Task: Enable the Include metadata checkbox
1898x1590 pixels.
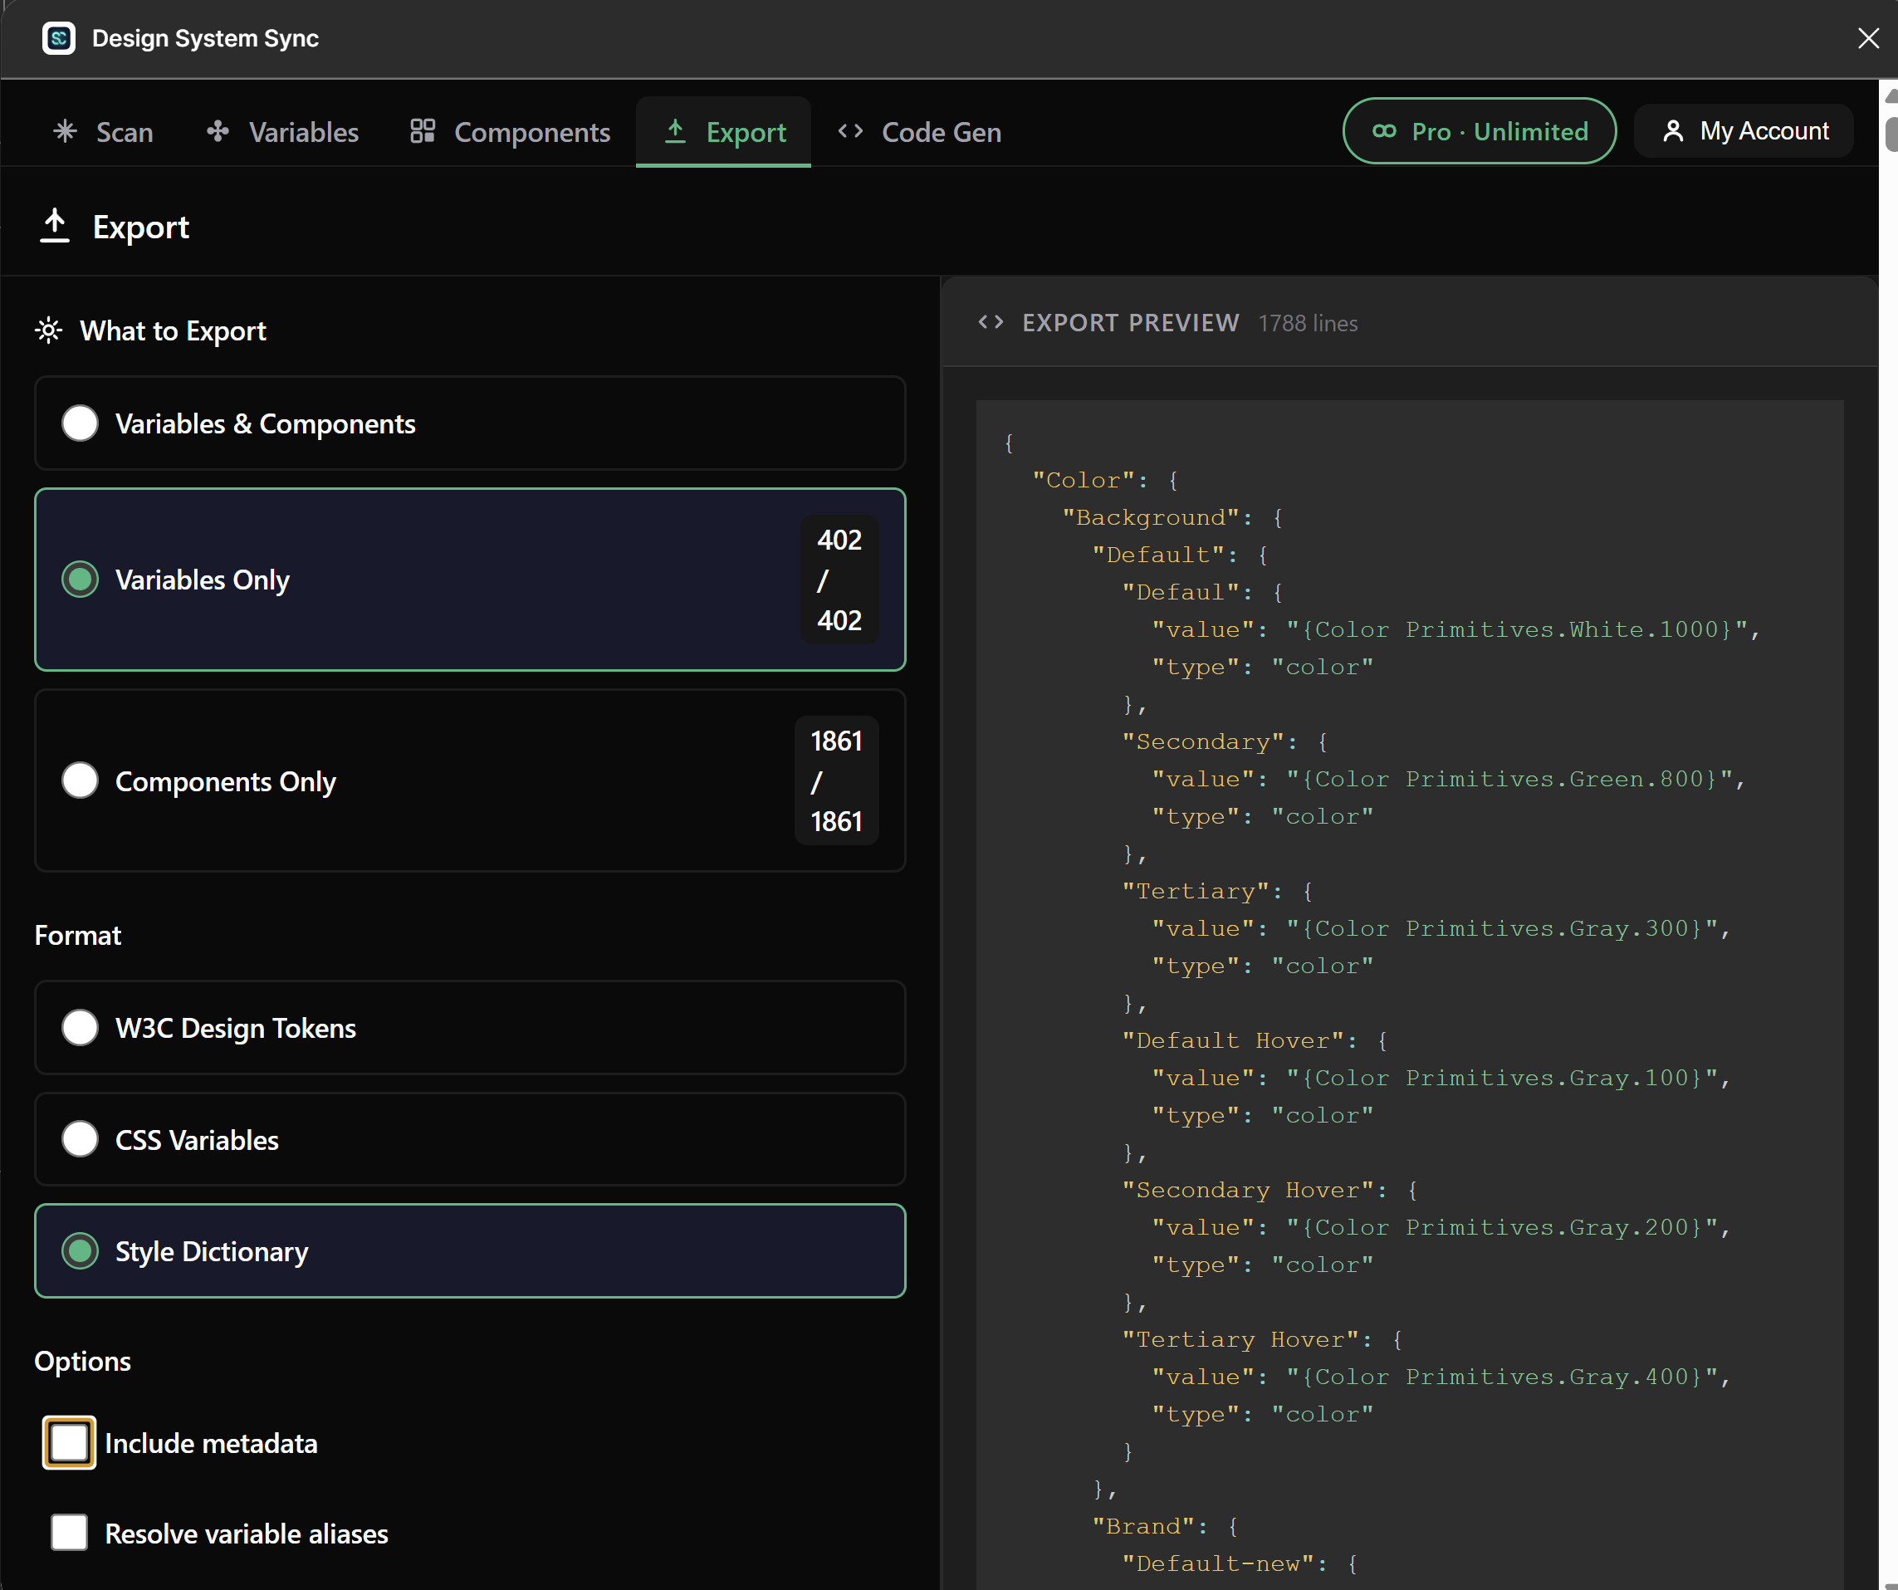Action: tap(69, 1443)
